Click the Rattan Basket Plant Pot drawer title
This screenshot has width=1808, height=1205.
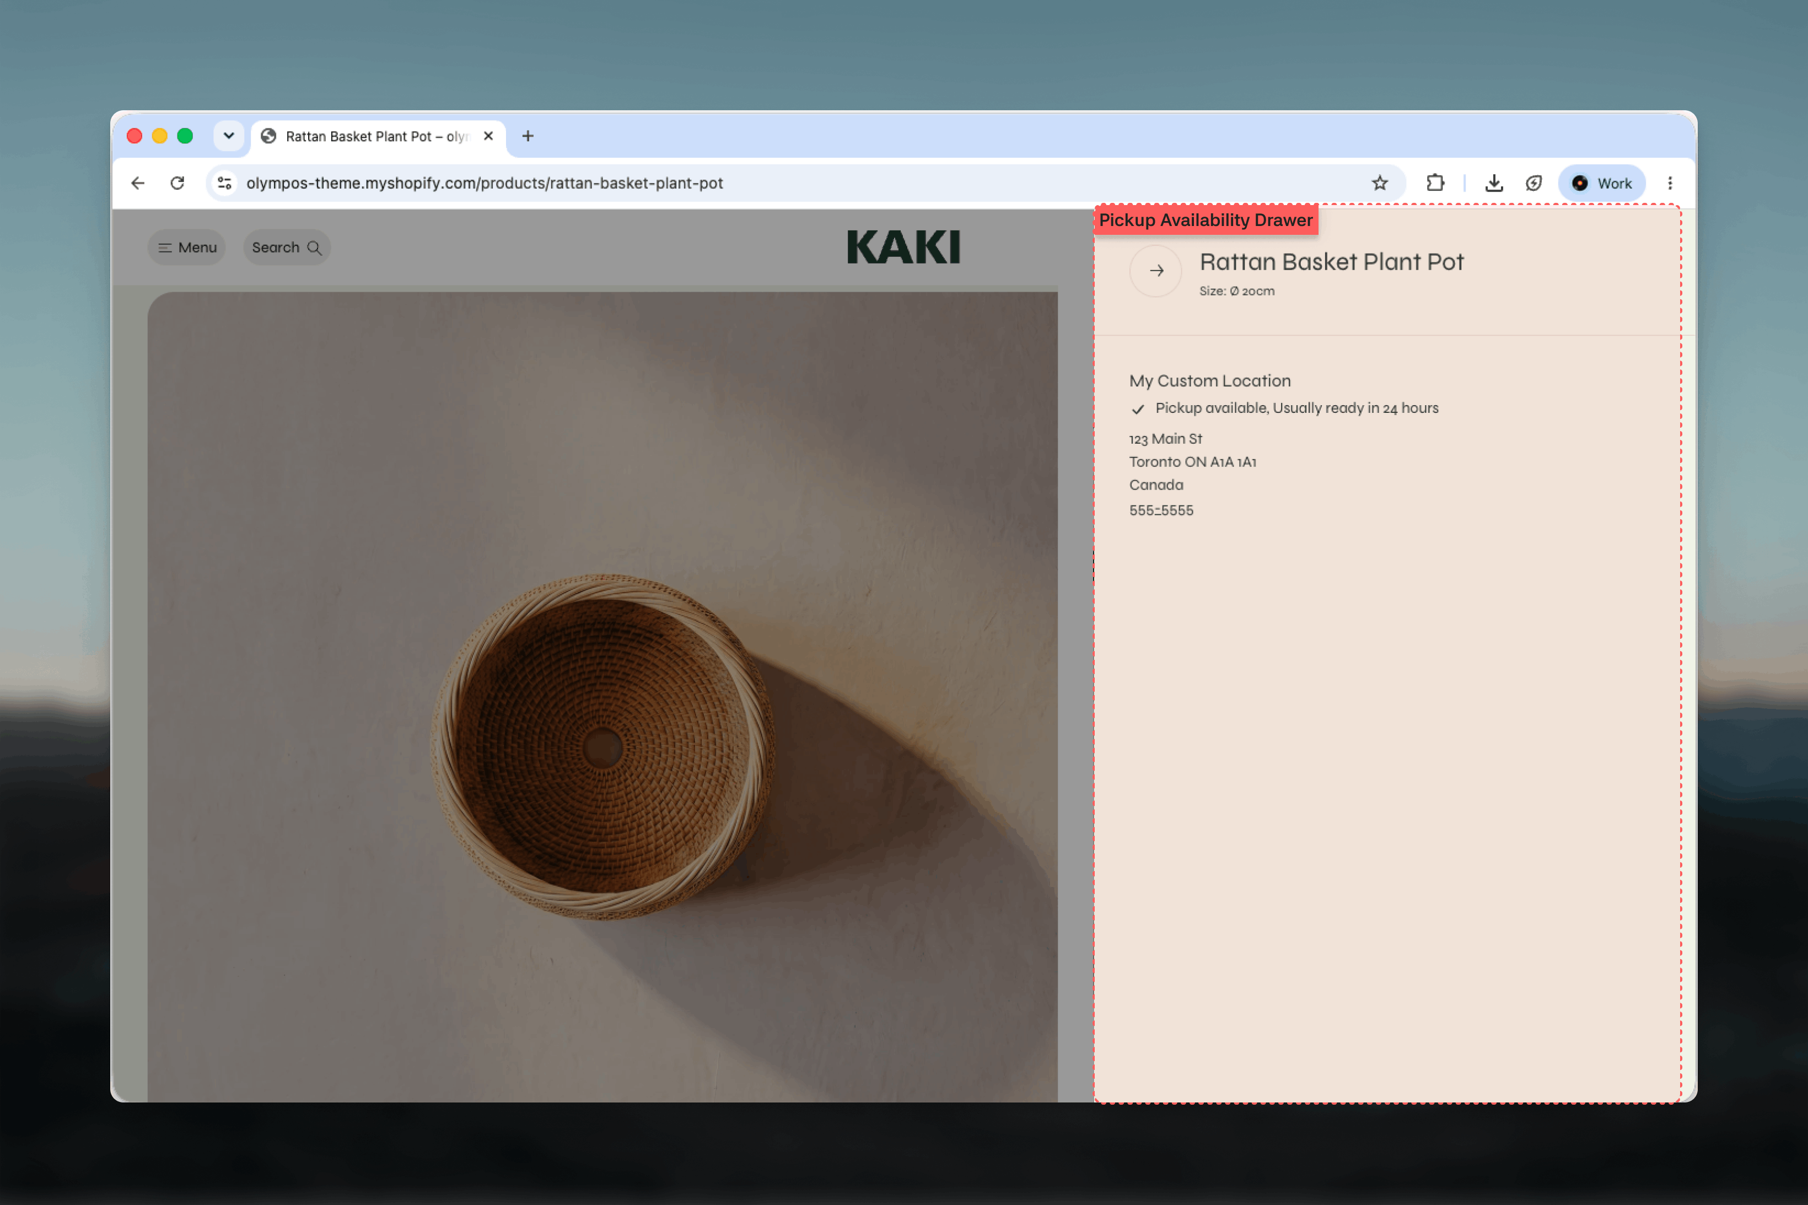pos(1332,262)
